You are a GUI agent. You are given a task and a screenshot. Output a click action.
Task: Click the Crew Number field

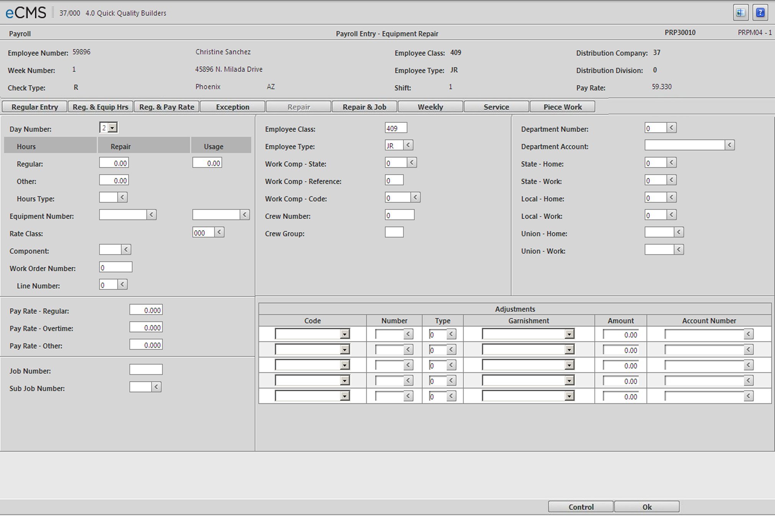coord(400,215)
